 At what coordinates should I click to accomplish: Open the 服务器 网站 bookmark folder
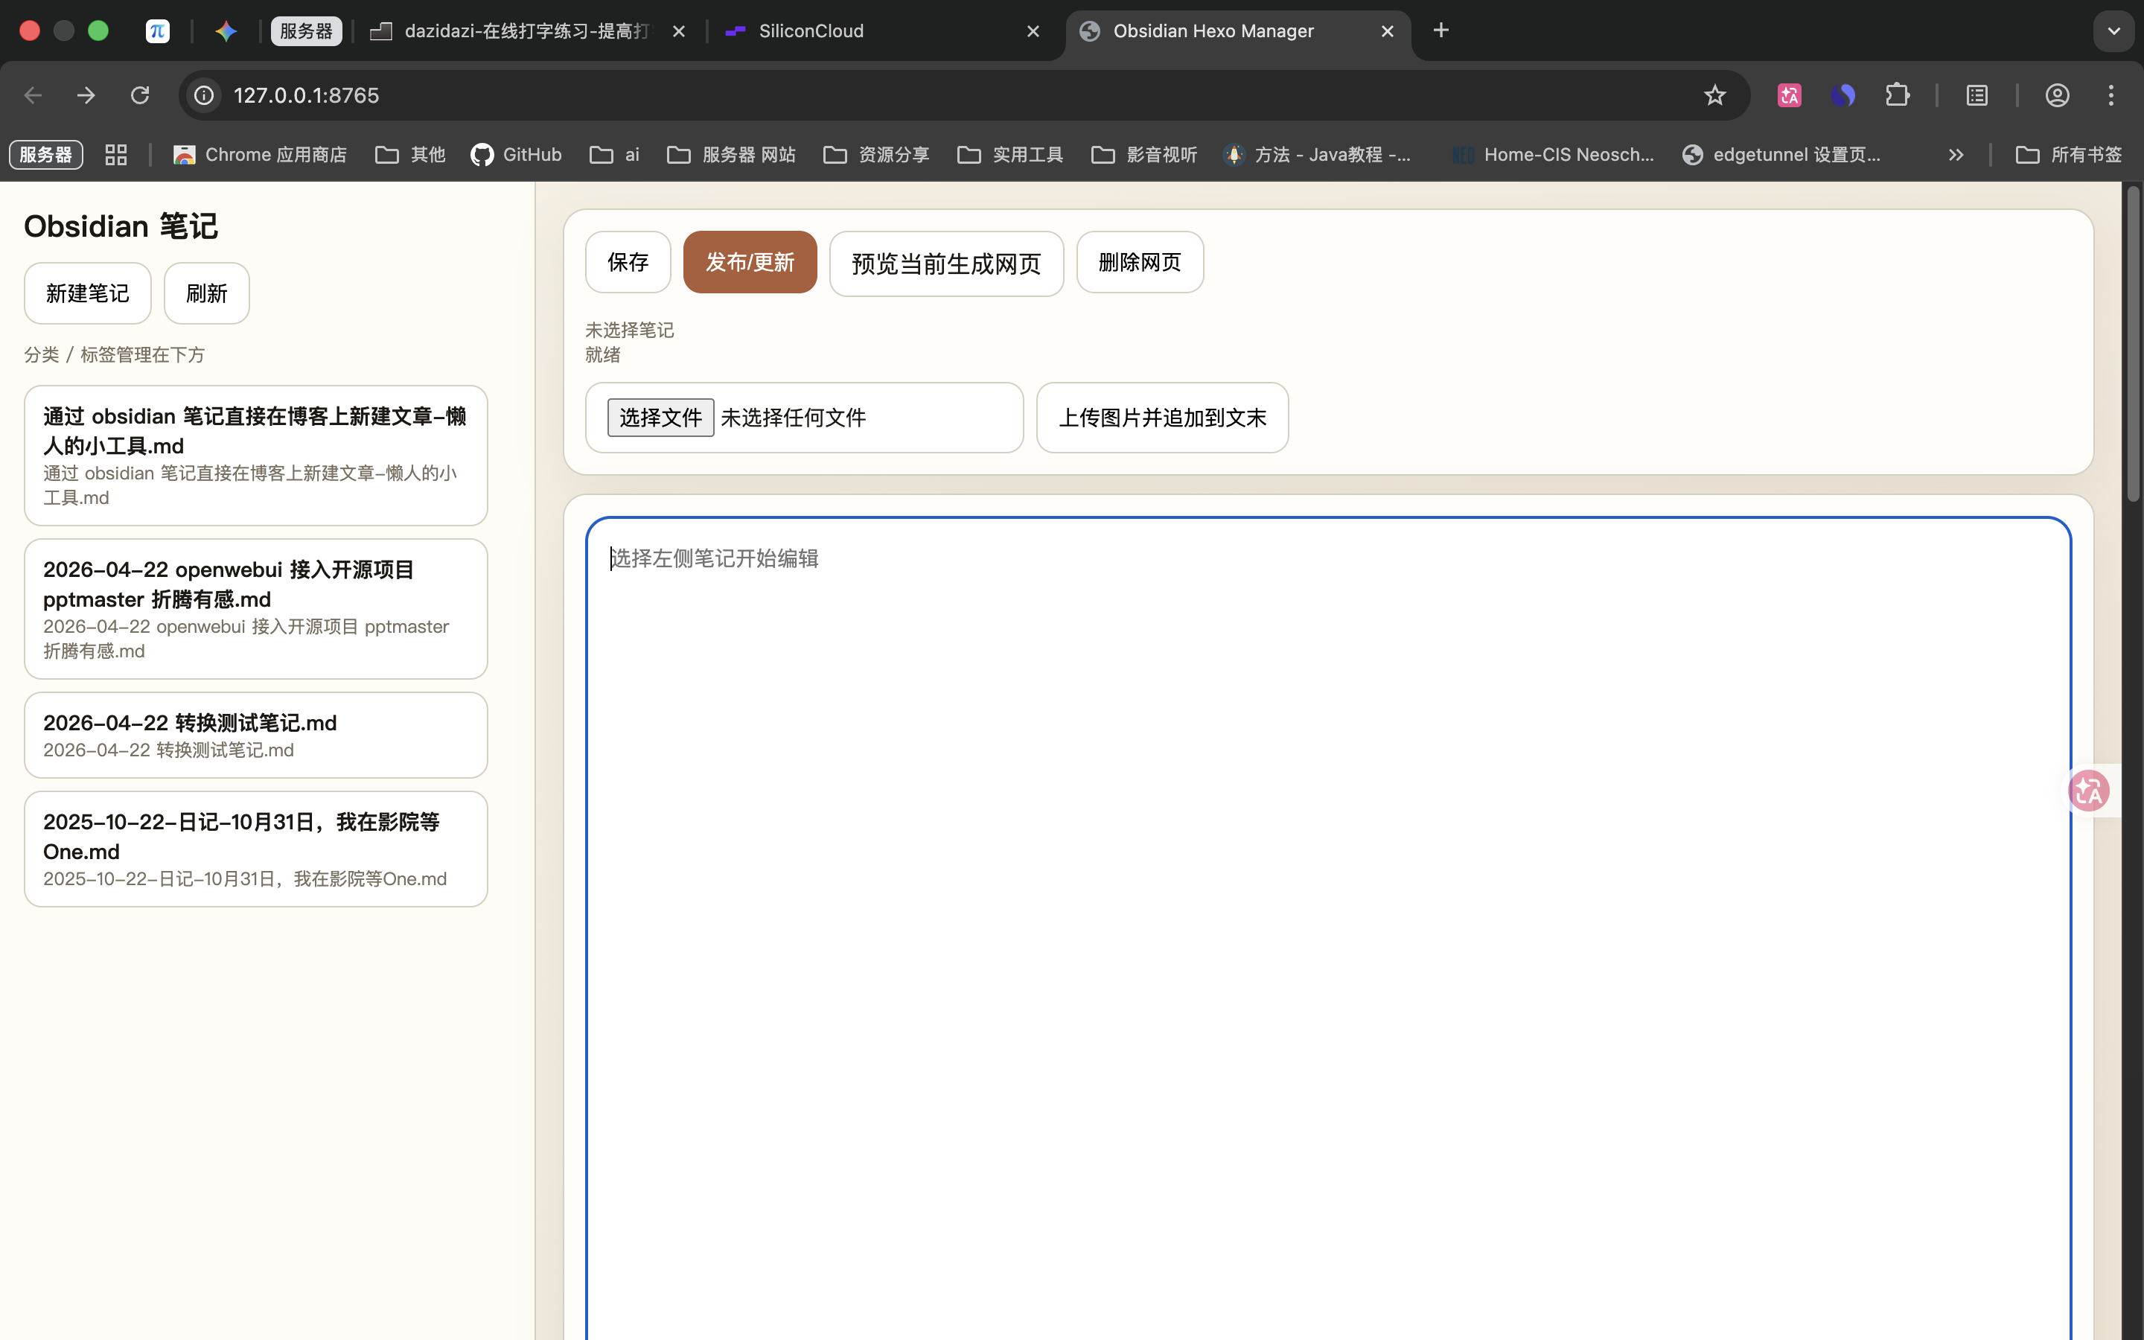[732, 154]
